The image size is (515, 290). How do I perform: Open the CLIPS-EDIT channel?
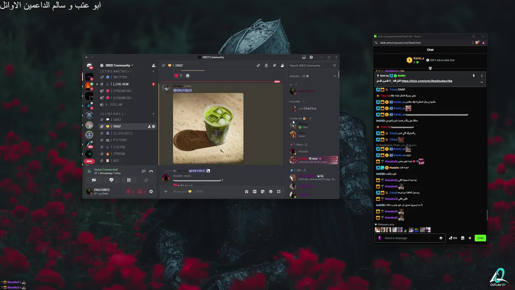click(x=127, y=133)
